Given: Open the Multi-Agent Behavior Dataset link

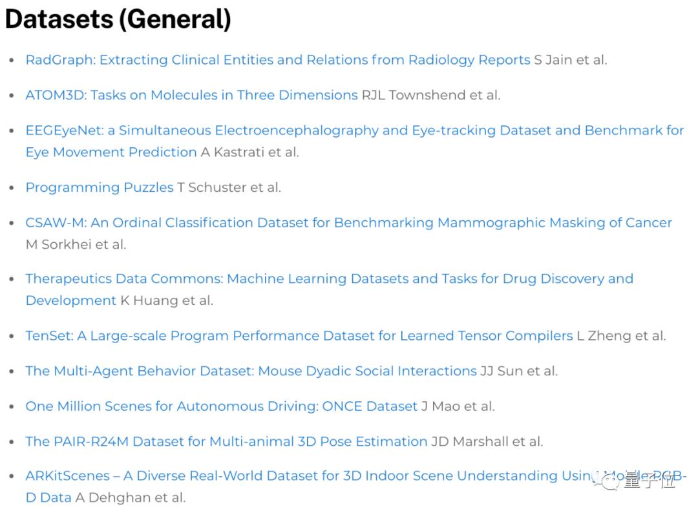Looking at the screenshot, I should coord(251,371).
